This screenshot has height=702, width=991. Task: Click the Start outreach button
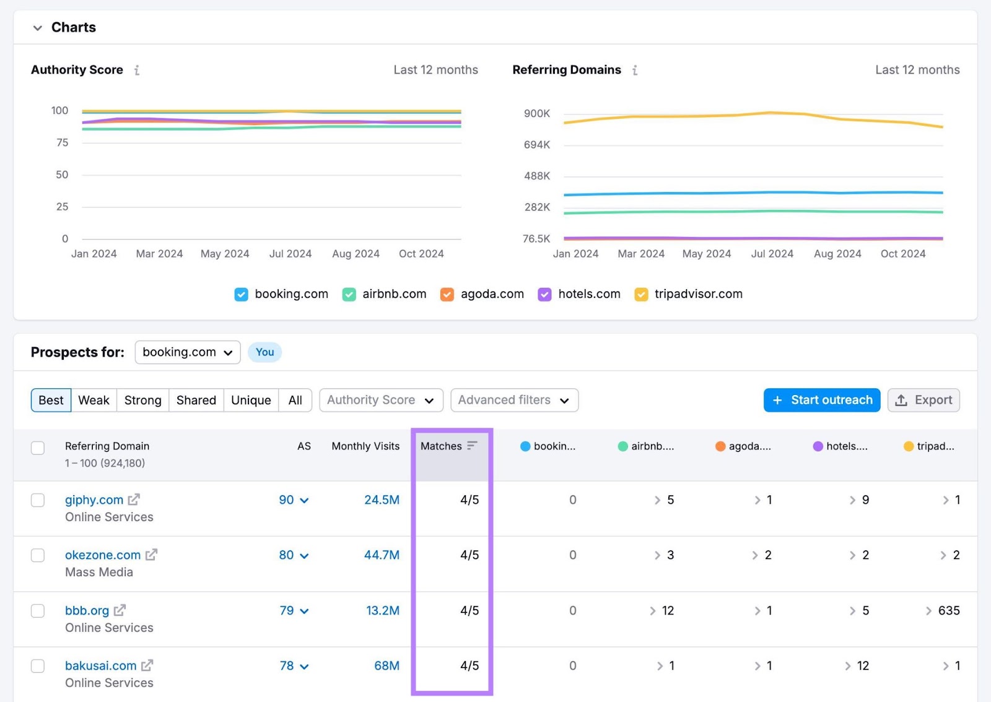point(821,401)
